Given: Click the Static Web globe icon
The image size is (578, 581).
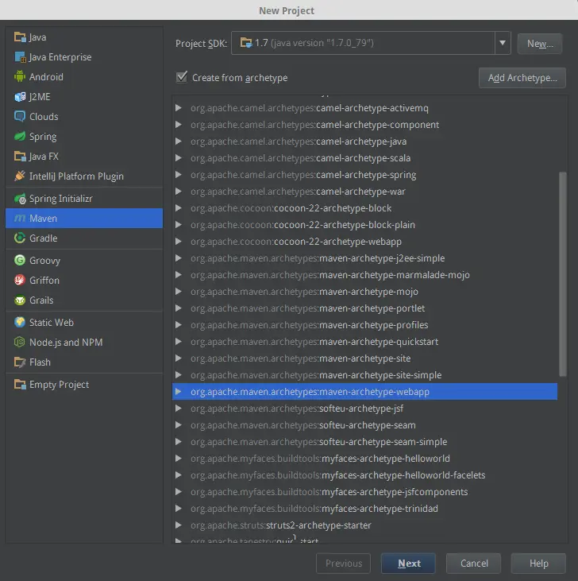Looking at the screenshot, I should click(20, 322).
